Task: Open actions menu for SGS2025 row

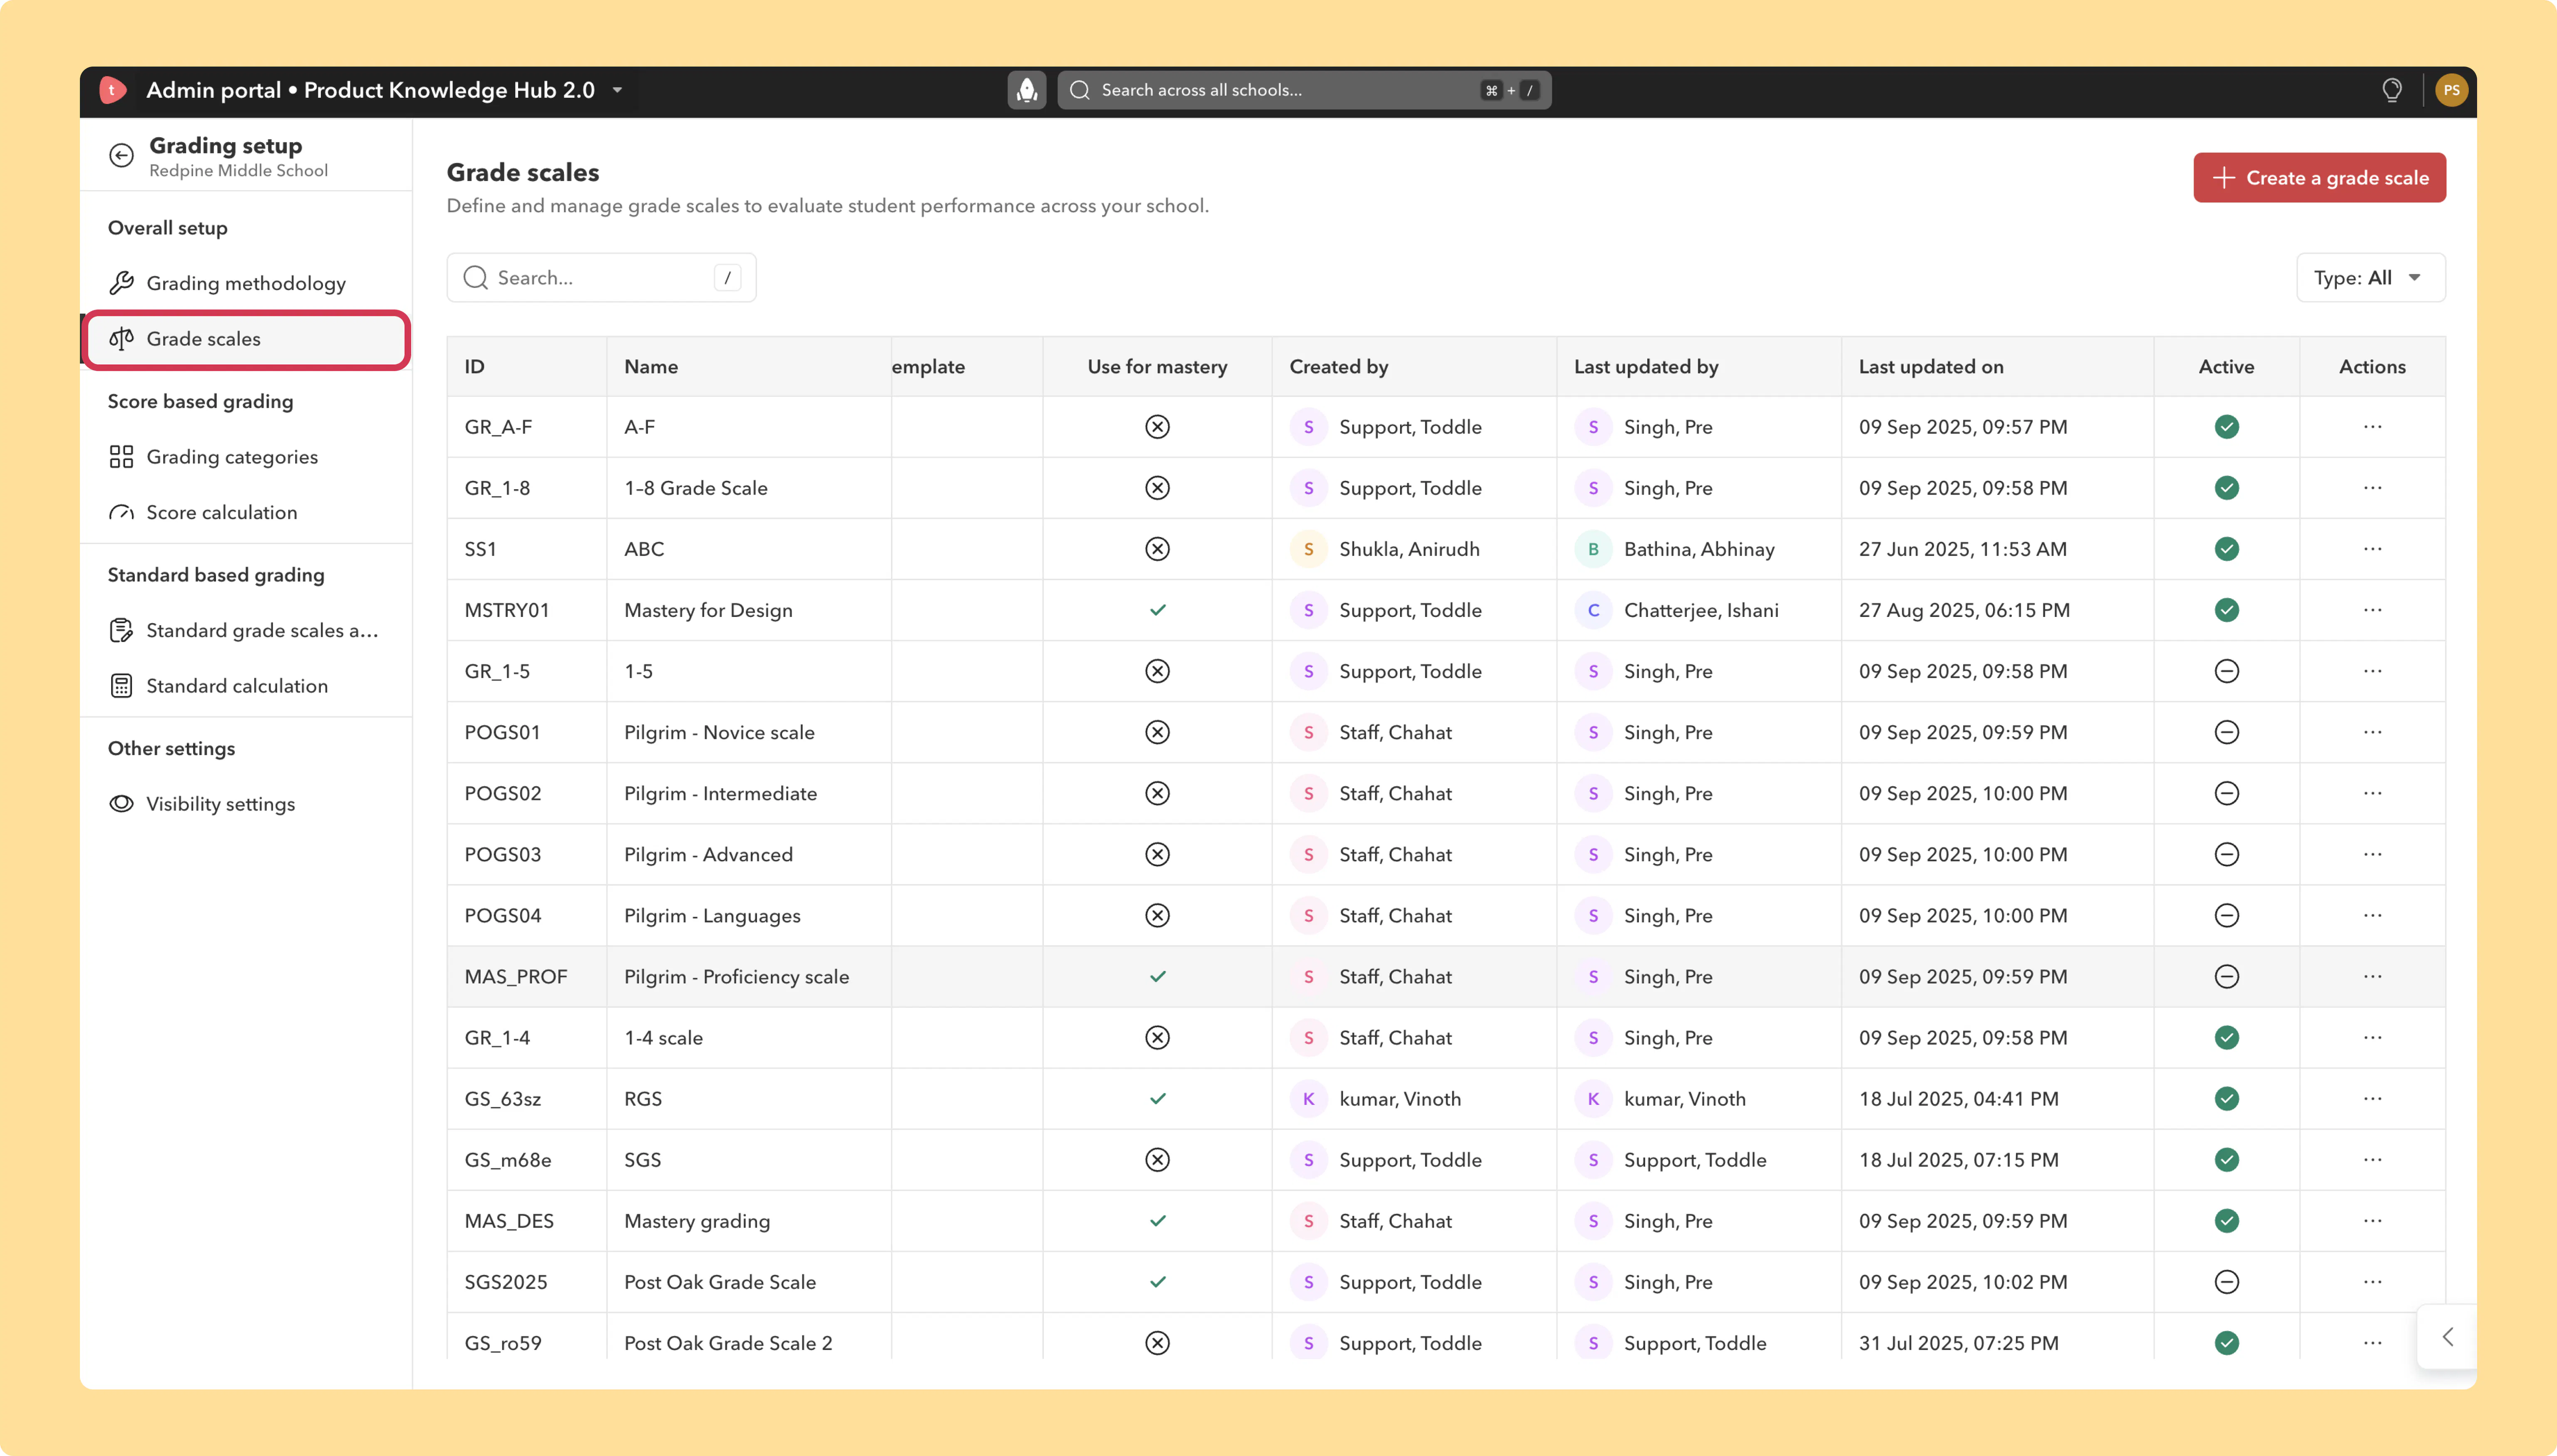Action: point(2372,1282)
